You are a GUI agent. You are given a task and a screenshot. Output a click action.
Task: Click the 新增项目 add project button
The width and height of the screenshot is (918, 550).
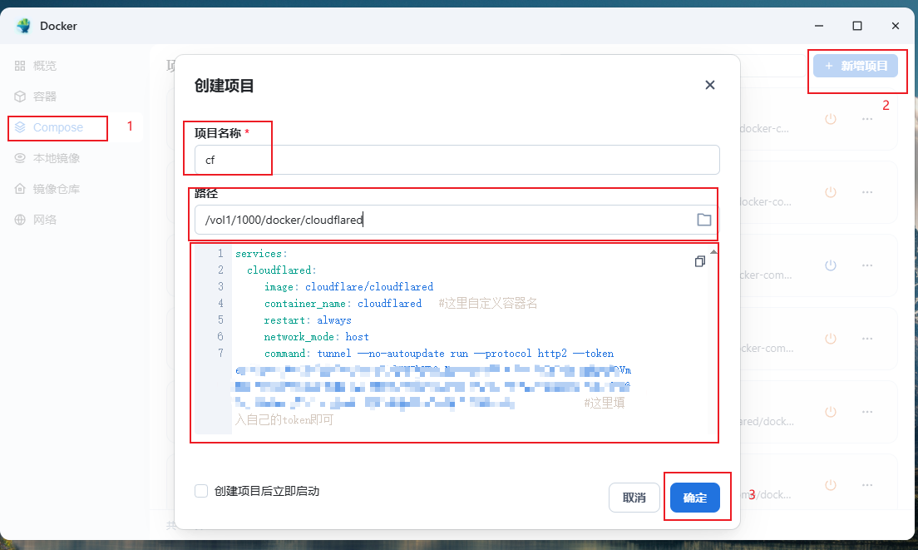[856, 66]
